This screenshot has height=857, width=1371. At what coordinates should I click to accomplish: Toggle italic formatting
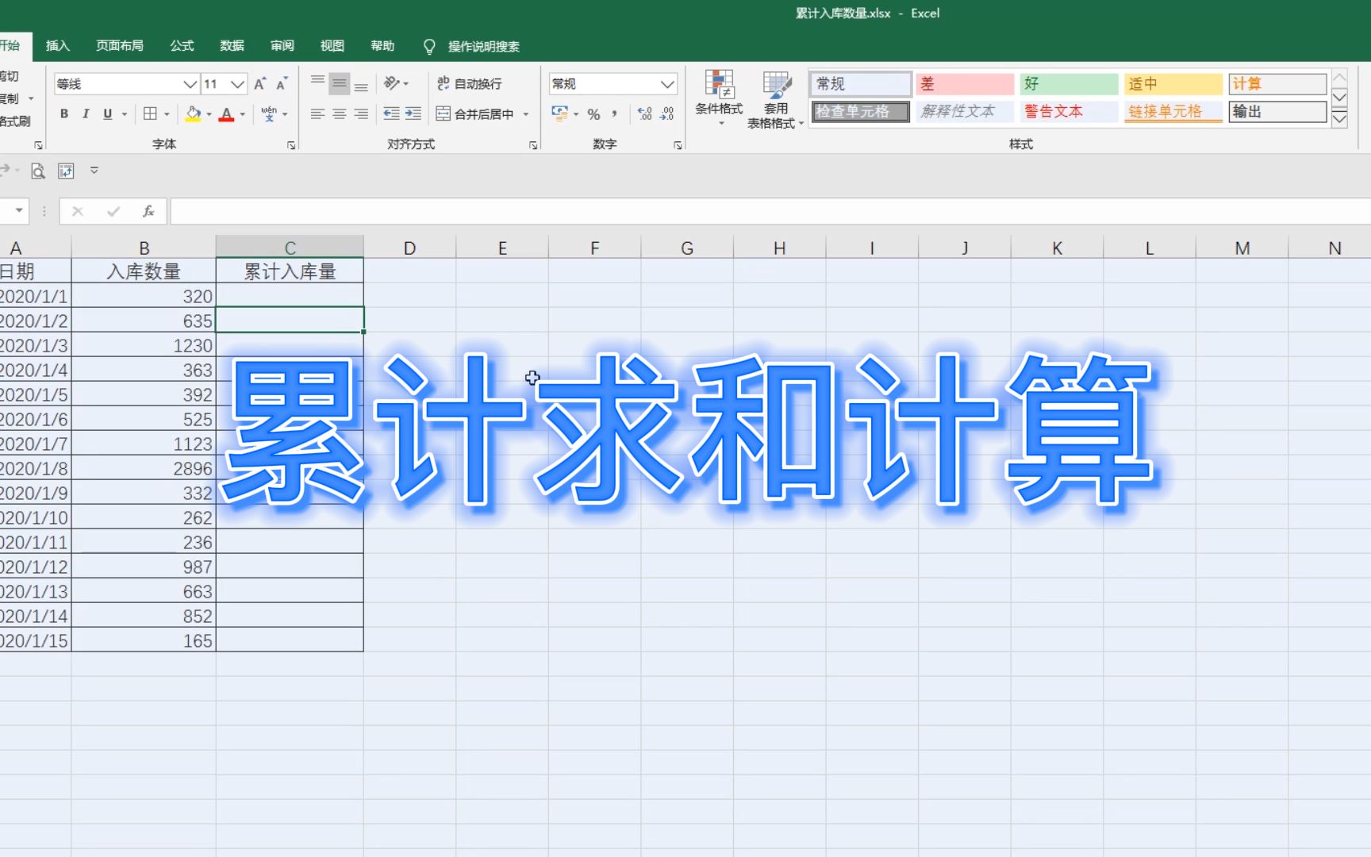[x=86, y=114]
